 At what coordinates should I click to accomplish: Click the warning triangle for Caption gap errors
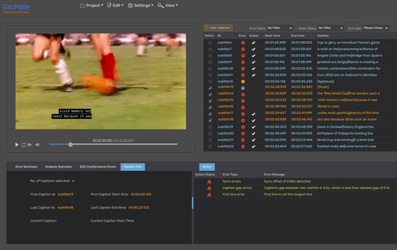[x=209, y=188]
